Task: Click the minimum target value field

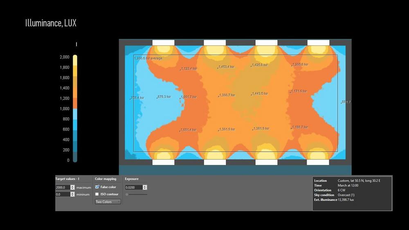Action: [63, 194]
